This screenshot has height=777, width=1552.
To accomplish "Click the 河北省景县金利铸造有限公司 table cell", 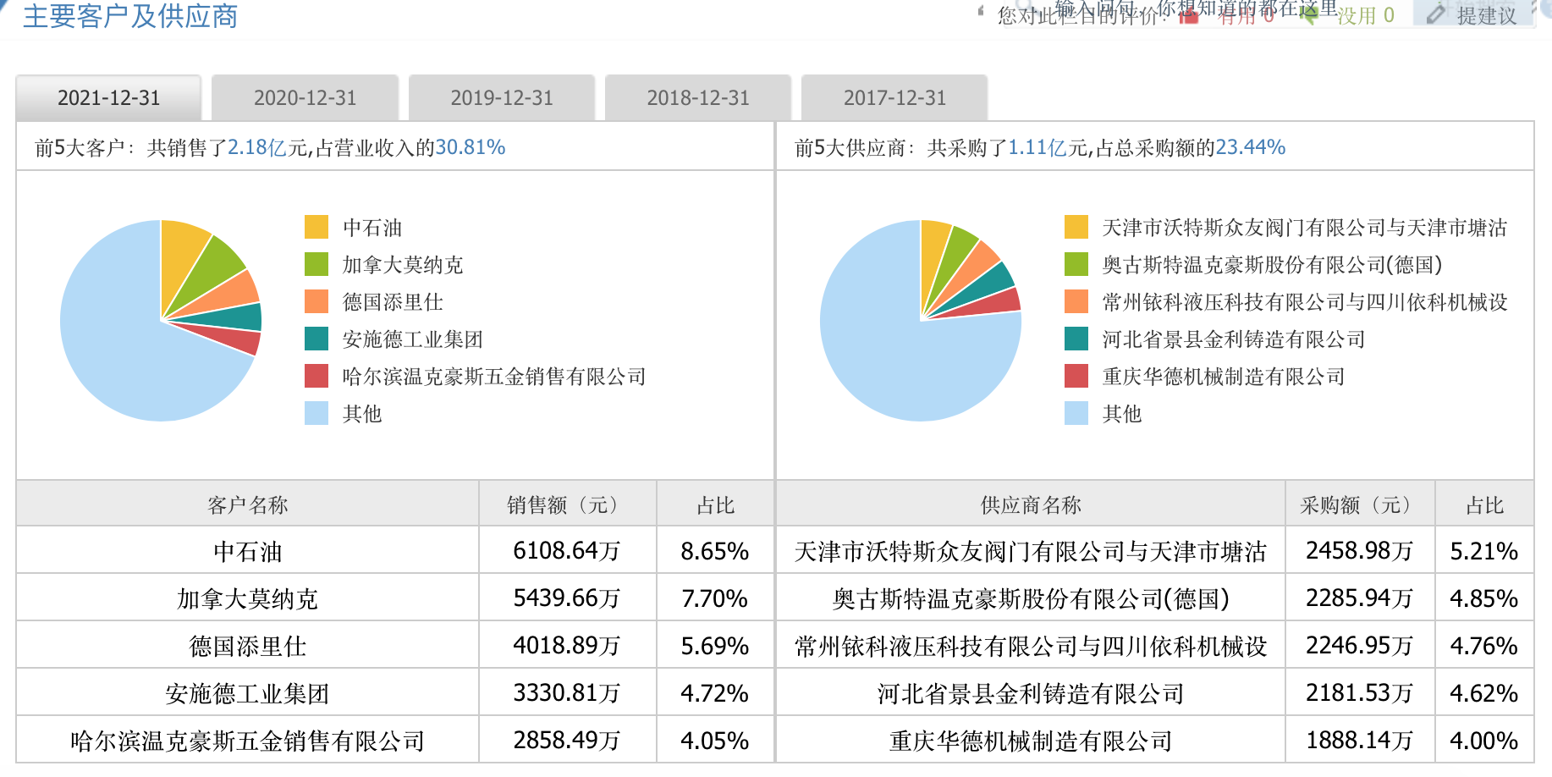I will pos(1031,693).
